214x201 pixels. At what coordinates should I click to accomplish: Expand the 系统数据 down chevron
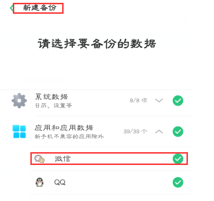(159, 100)
